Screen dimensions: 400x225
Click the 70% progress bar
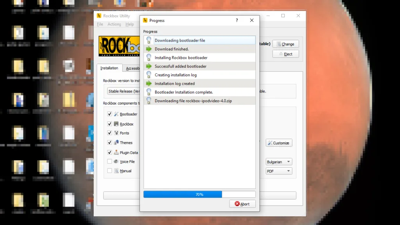pyautogui.click(x=200, y=195)
